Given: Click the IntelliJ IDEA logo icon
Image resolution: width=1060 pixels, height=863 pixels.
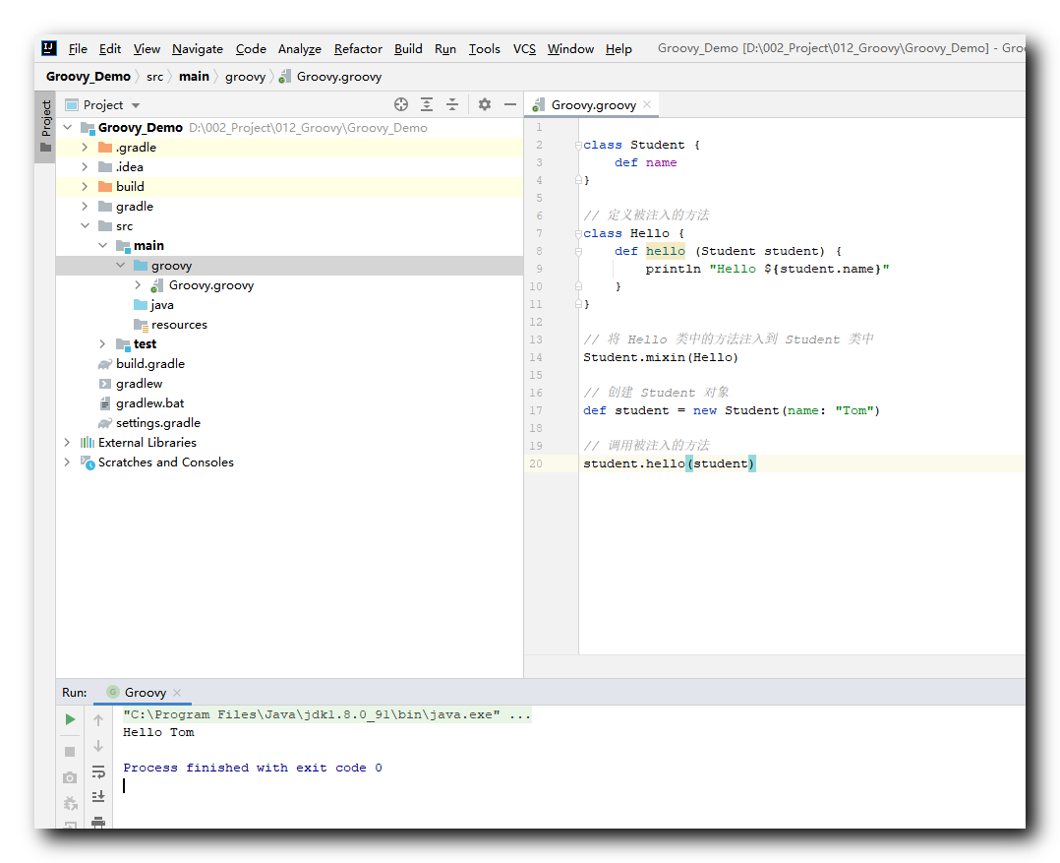Looking at the screenshot, I should (x=49, y=48).
